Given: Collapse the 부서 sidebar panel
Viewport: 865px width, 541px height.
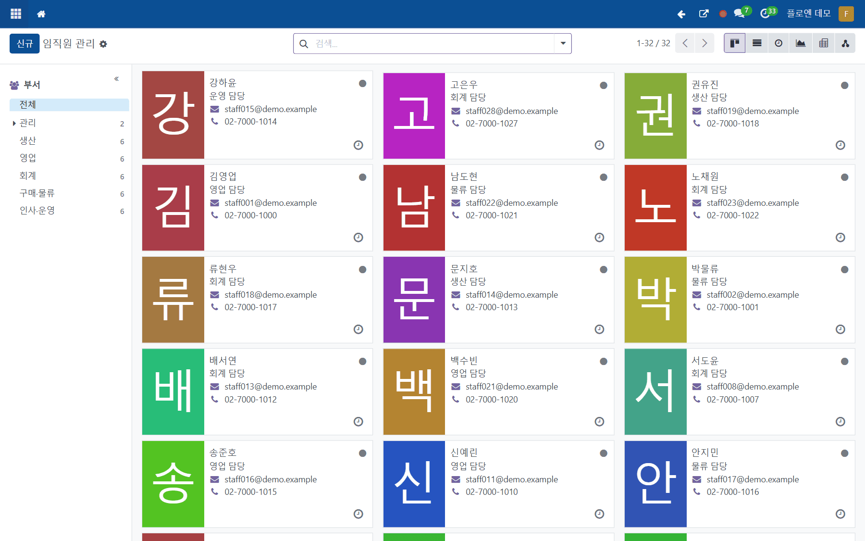Looking at the screenshot, I should (x=116, y=79).
